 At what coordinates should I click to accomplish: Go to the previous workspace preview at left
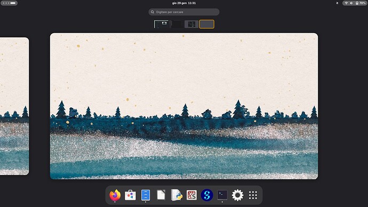point(14,106)
